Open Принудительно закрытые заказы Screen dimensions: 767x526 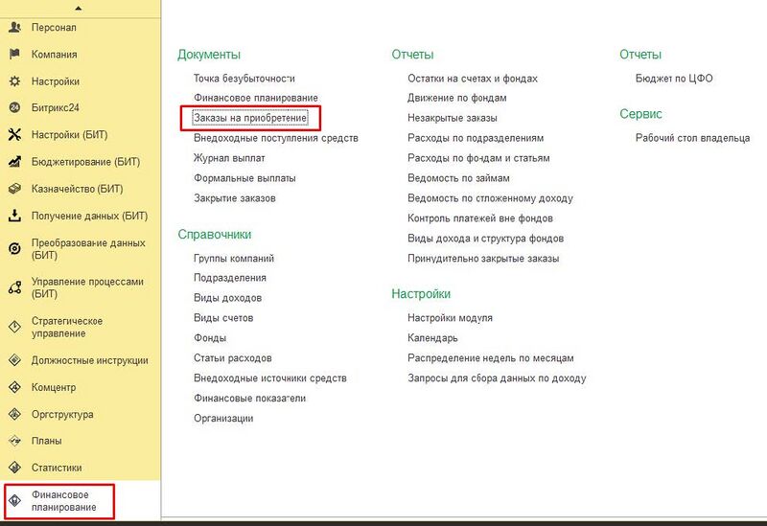click(483, 258)
